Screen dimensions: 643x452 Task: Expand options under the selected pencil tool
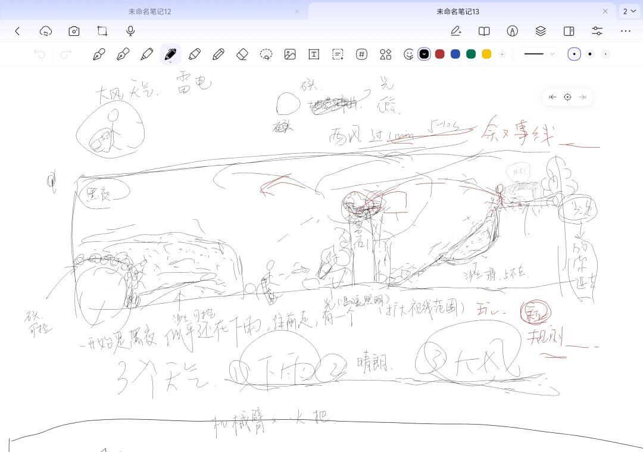pyautogui.click(x=170, y=63)
